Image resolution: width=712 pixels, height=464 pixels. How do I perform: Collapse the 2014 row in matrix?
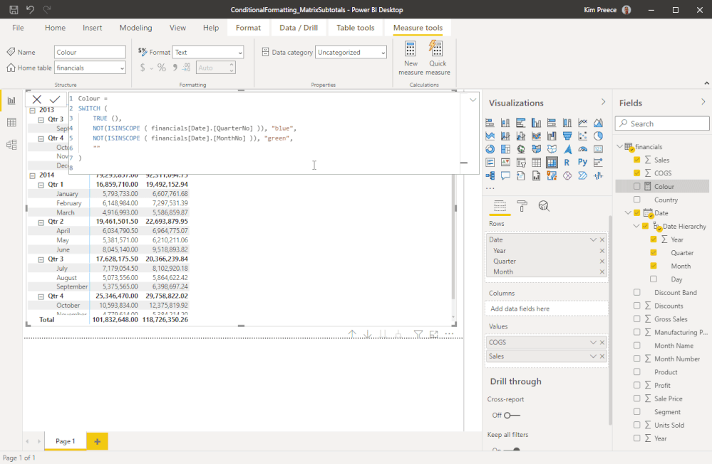[32, 175]
